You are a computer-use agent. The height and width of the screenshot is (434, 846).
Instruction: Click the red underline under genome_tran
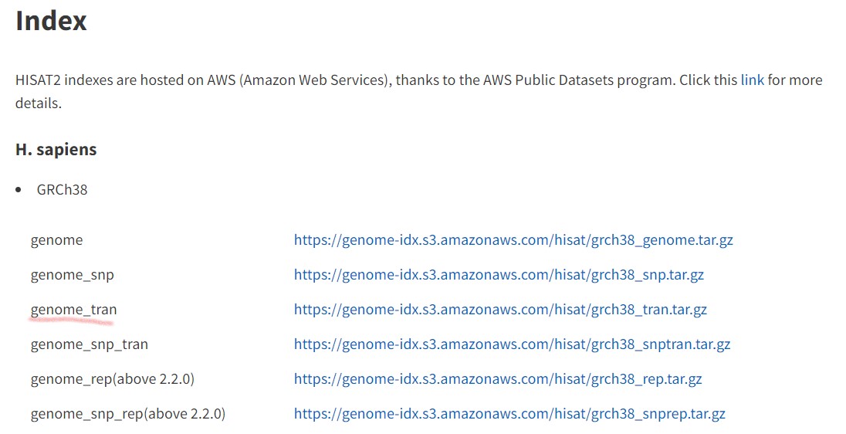(71, 320)
